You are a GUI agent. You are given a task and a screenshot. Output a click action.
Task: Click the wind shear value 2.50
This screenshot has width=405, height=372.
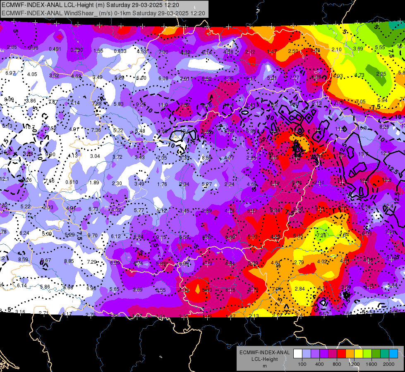tap(293, 51)
